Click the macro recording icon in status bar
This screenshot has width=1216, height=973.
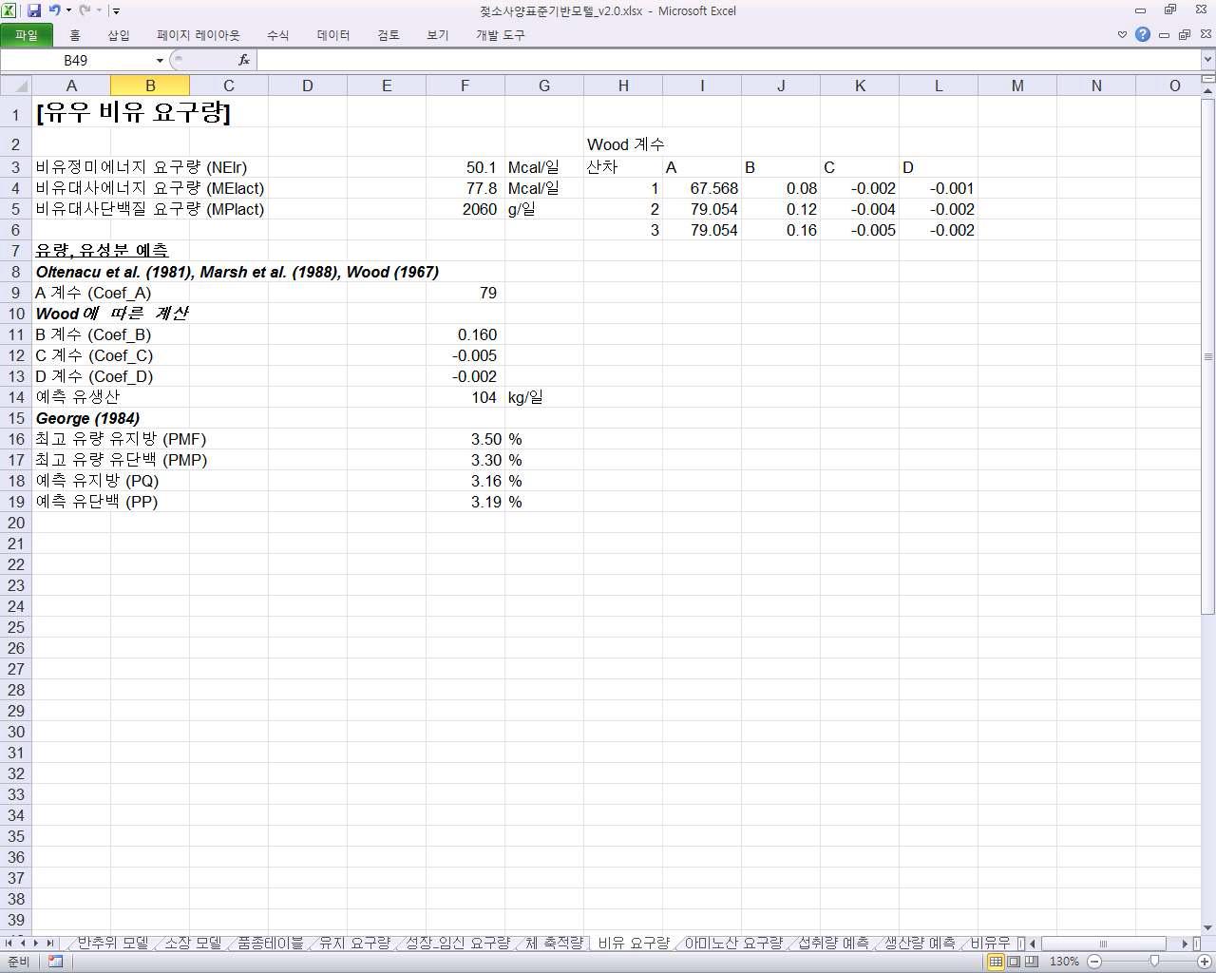coord(55,962)
